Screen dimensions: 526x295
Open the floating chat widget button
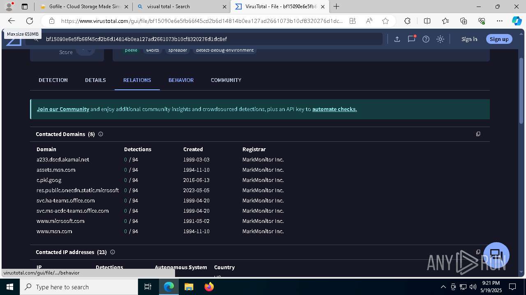pyautogui.click(x=496, y=255)
